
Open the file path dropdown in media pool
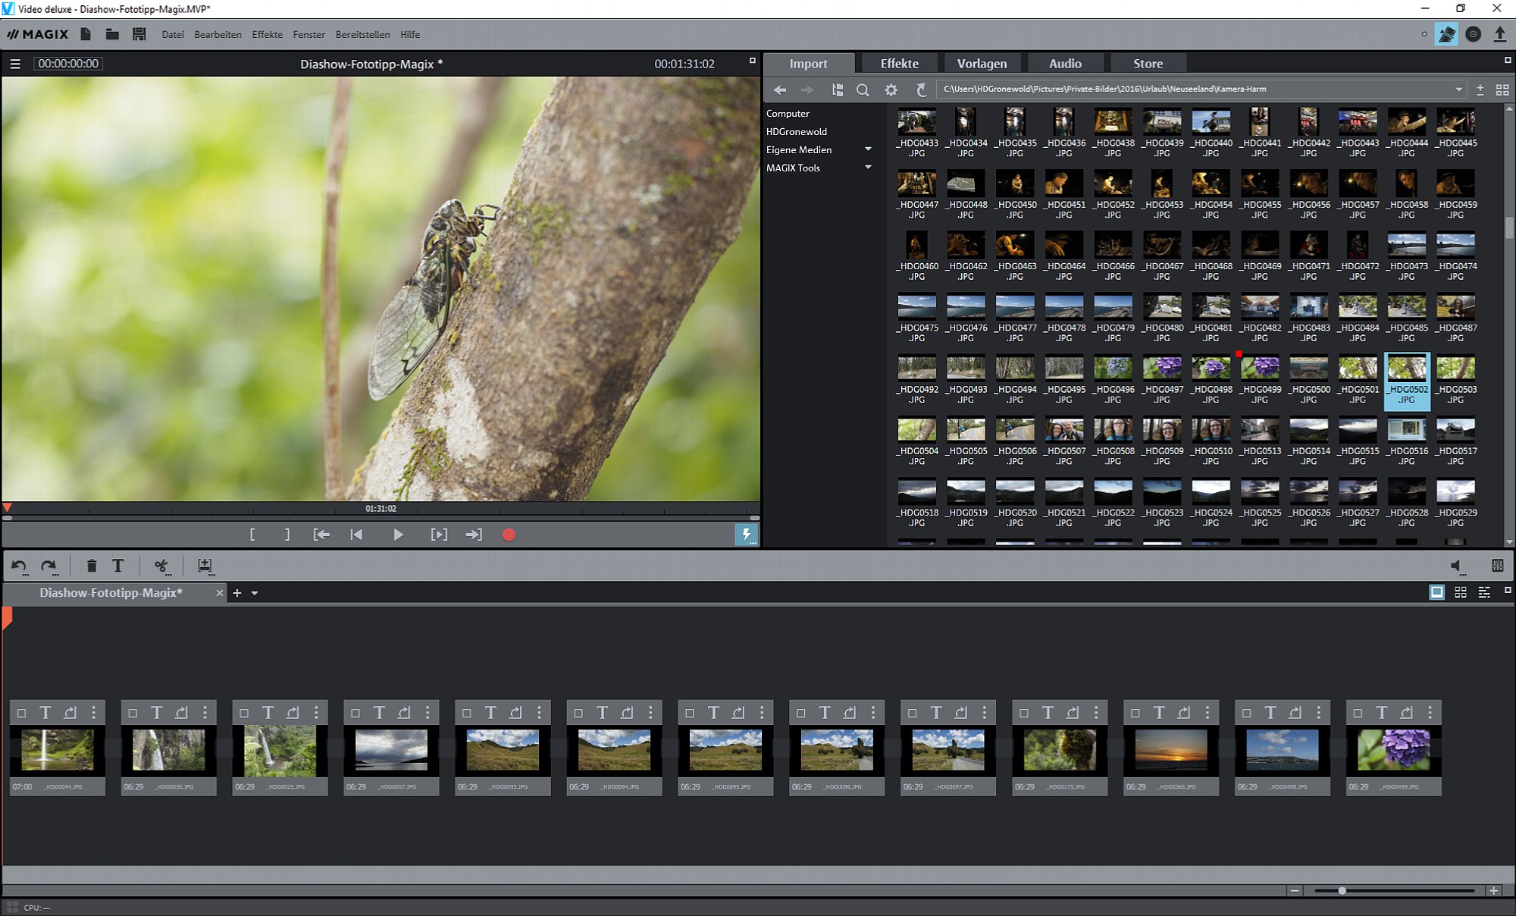(x=1458, y=89)
